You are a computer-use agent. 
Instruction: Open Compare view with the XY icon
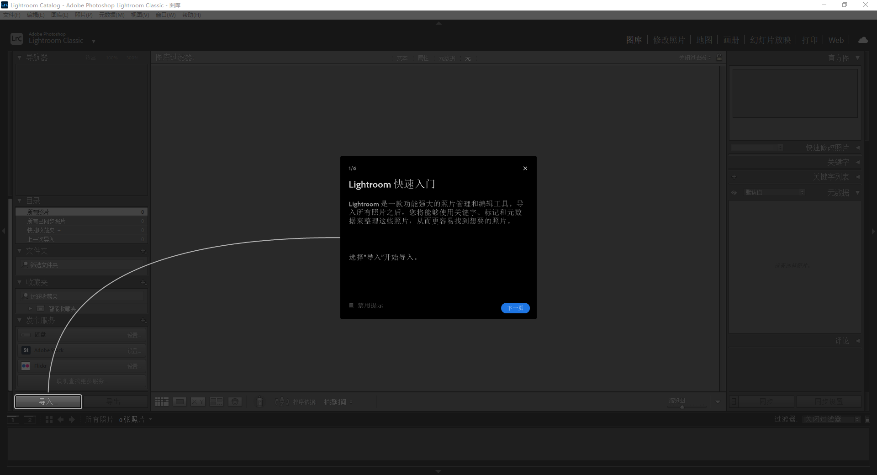click(198, 402)
